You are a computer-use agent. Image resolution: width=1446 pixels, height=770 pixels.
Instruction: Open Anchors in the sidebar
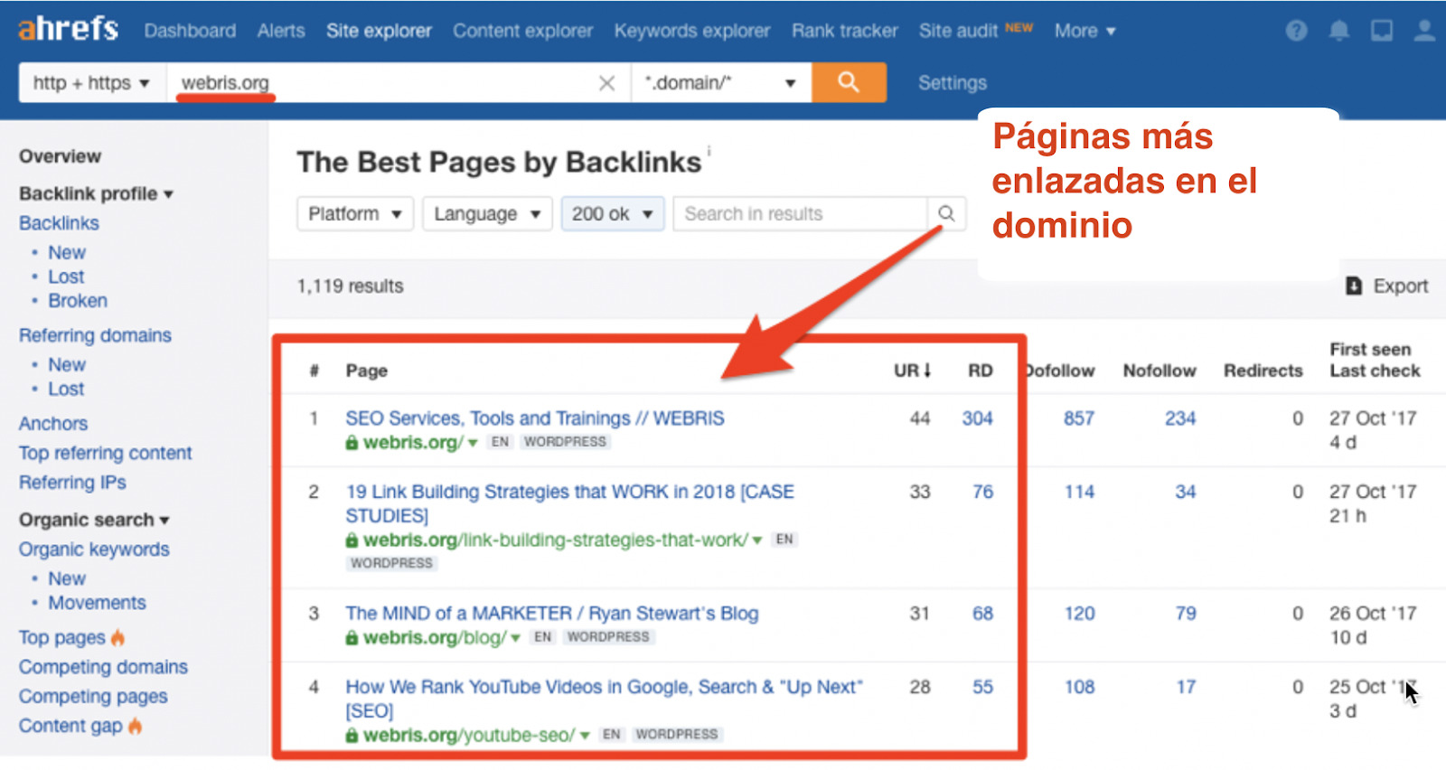[53, 424]
